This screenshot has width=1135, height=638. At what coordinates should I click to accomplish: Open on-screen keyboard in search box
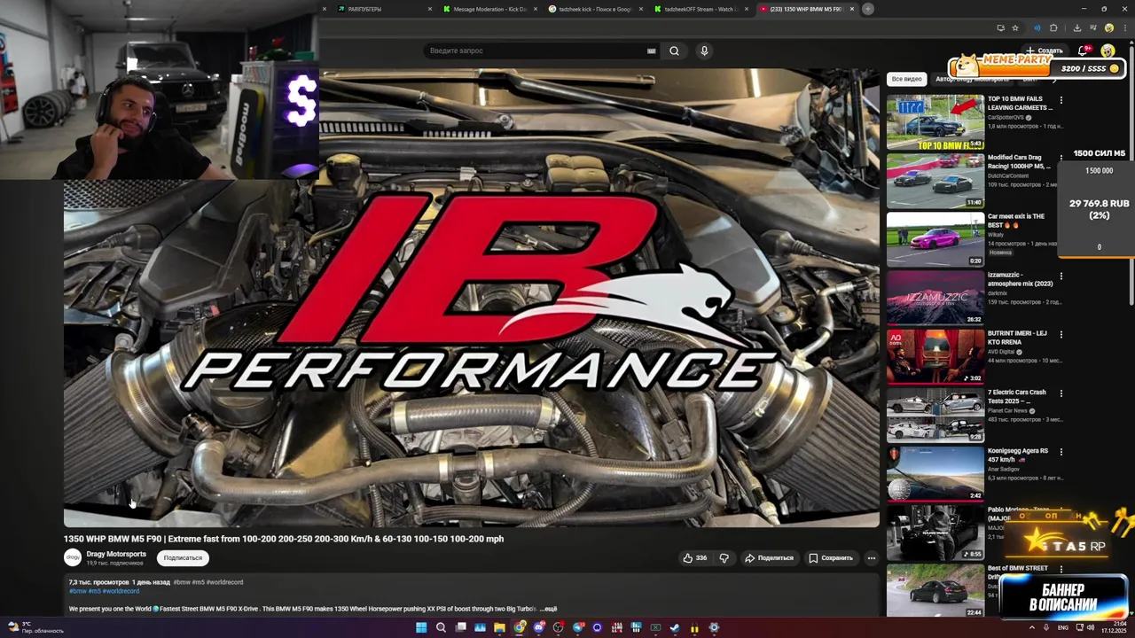[652, 51]
